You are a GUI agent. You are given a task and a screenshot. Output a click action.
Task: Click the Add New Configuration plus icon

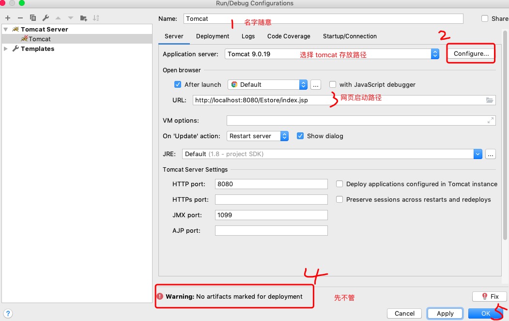tap(8, 18)
